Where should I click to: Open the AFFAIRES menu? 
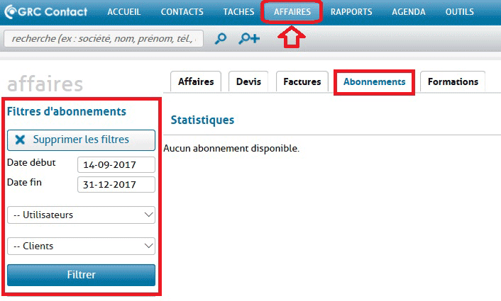292,12
